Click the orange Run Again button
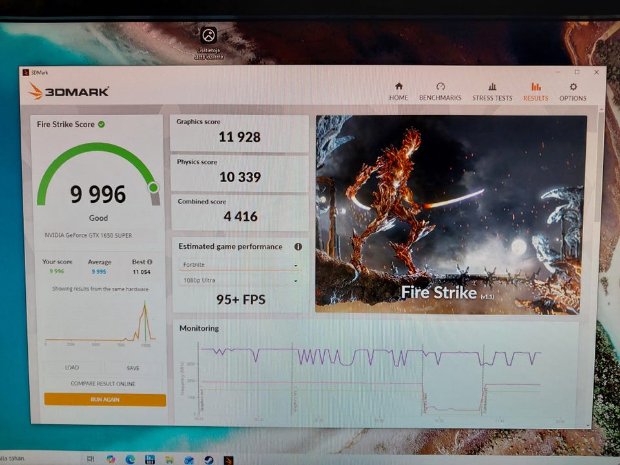Screen dimensions: 620x465 click(x=105, y=399)
